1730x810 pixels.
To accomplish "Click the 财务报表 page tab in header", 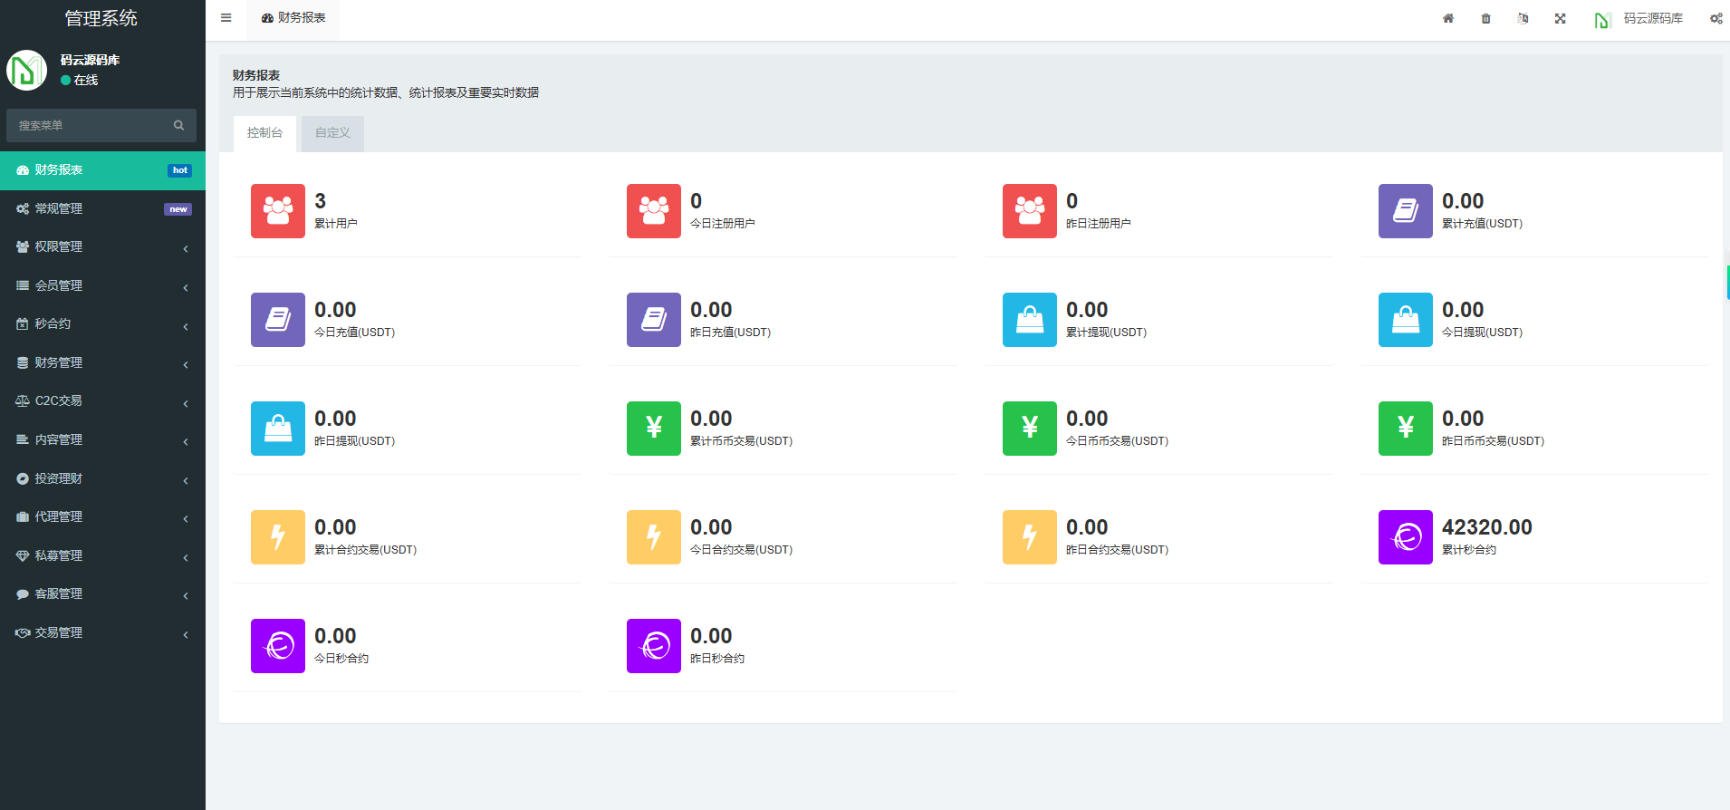I will [293, 18].
